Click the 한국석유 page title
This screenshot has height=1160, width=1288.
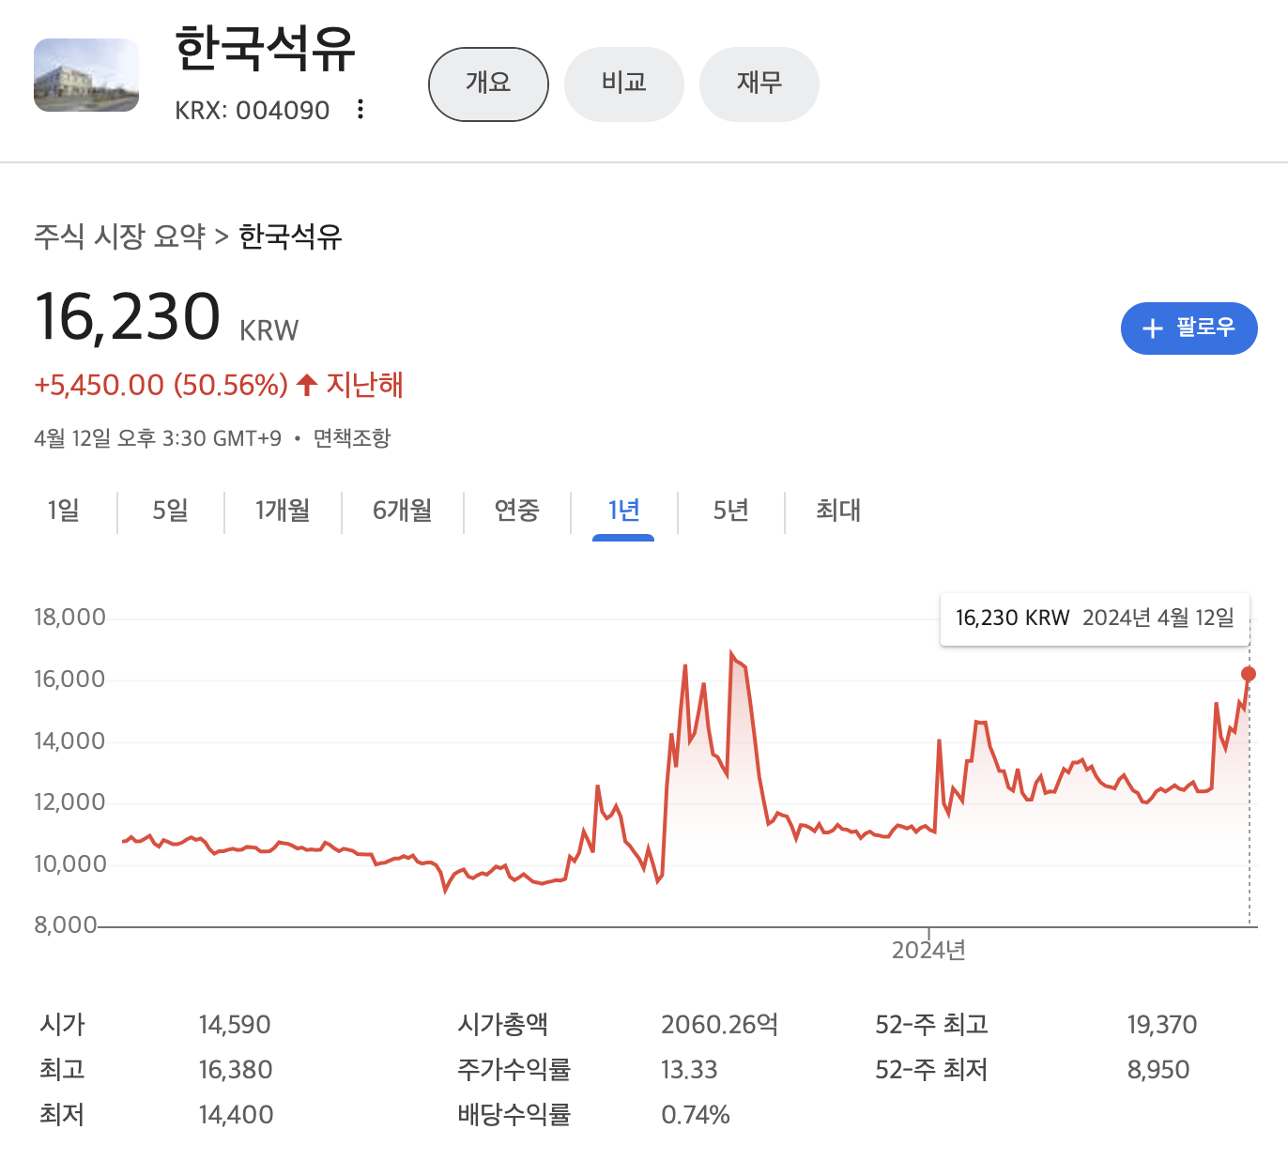(266, 49)
